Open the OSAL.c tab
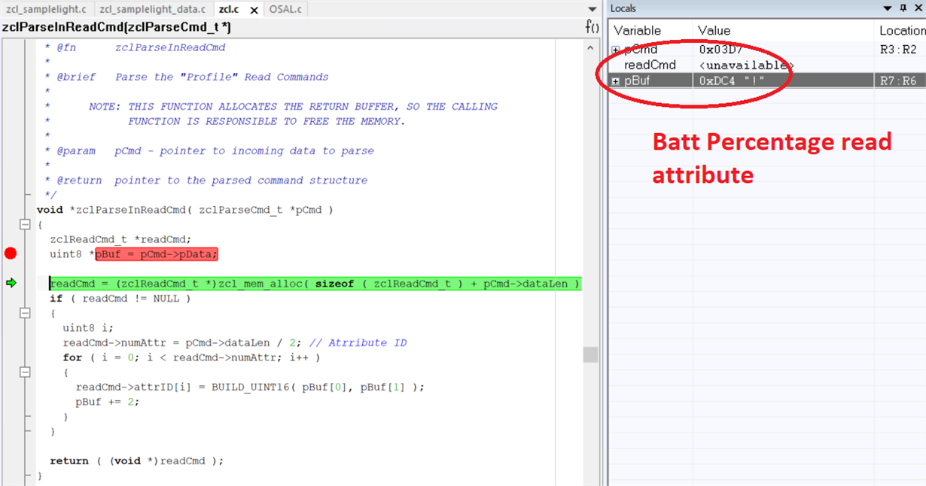Screen dimensions: 926x486 pyautogui.click(x=286, y=9)
